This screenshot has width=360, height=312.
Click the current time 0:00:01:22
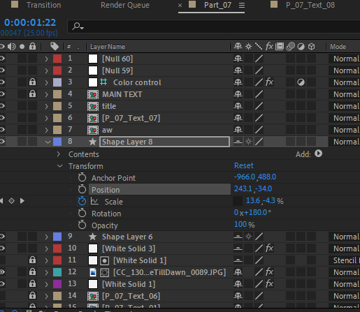point(30,22)
